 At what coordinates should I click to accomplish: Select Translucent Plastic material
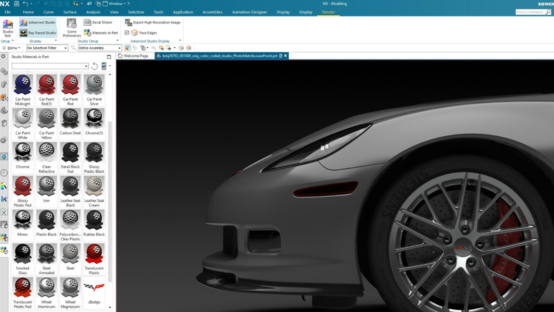point(94,259)
